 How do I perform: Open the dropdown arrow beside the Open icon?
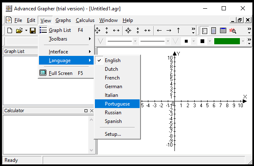[26, 30]
